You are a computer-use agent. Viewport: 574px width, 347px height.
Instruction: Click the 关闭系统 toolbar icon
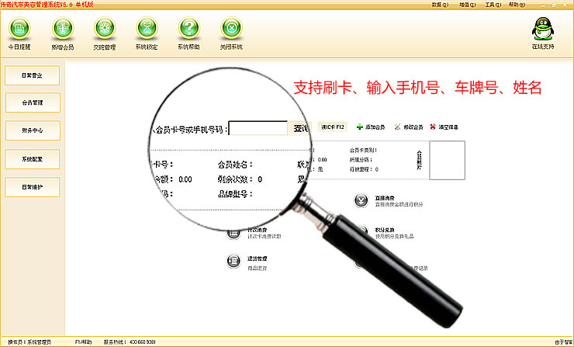(231, 28)
